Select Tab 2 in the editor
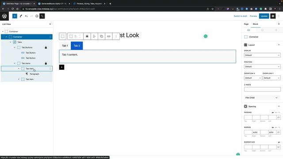Viewport: 283px width, 159px height. [76, 45]
